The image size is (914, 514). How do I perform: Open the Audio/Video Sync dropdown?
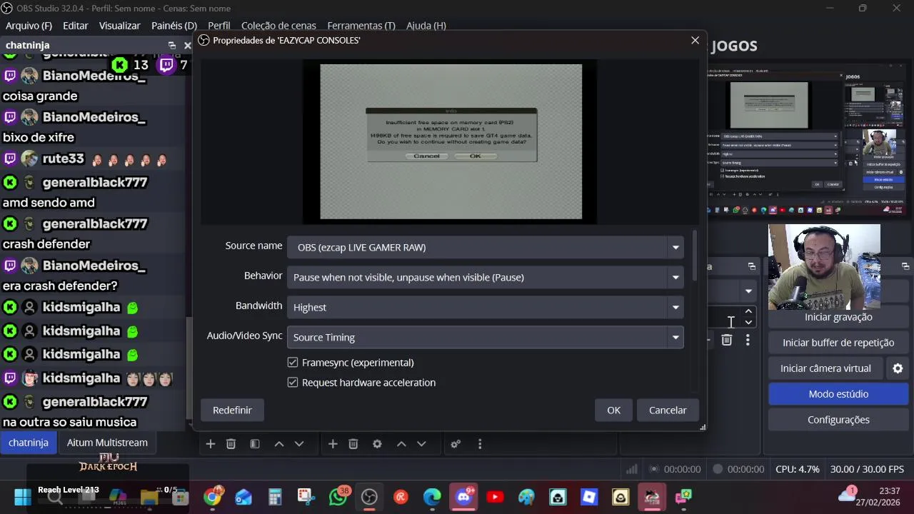485,337
